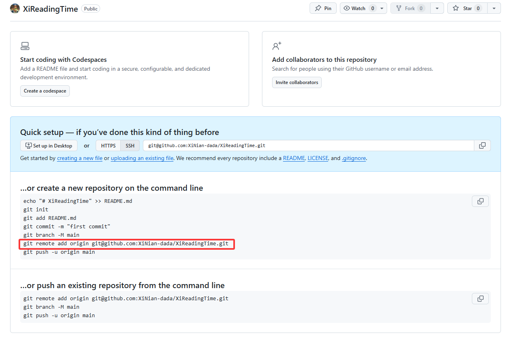Click Invite collaborators button
Screen dimensions: 507x337
(x=297, y=82)
